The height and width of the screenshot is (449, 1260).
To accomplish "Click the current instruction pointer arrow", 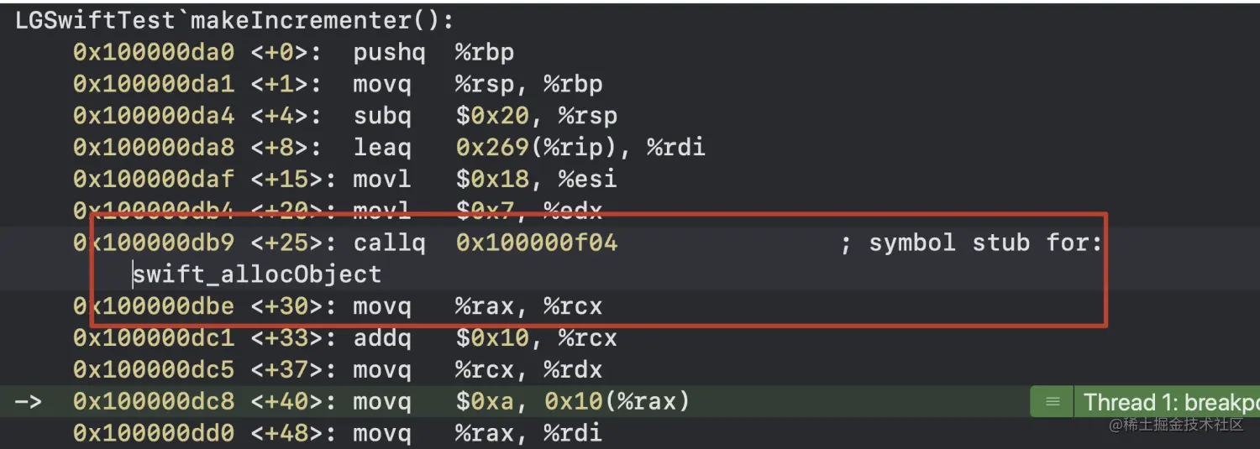I will click(28, 402).
